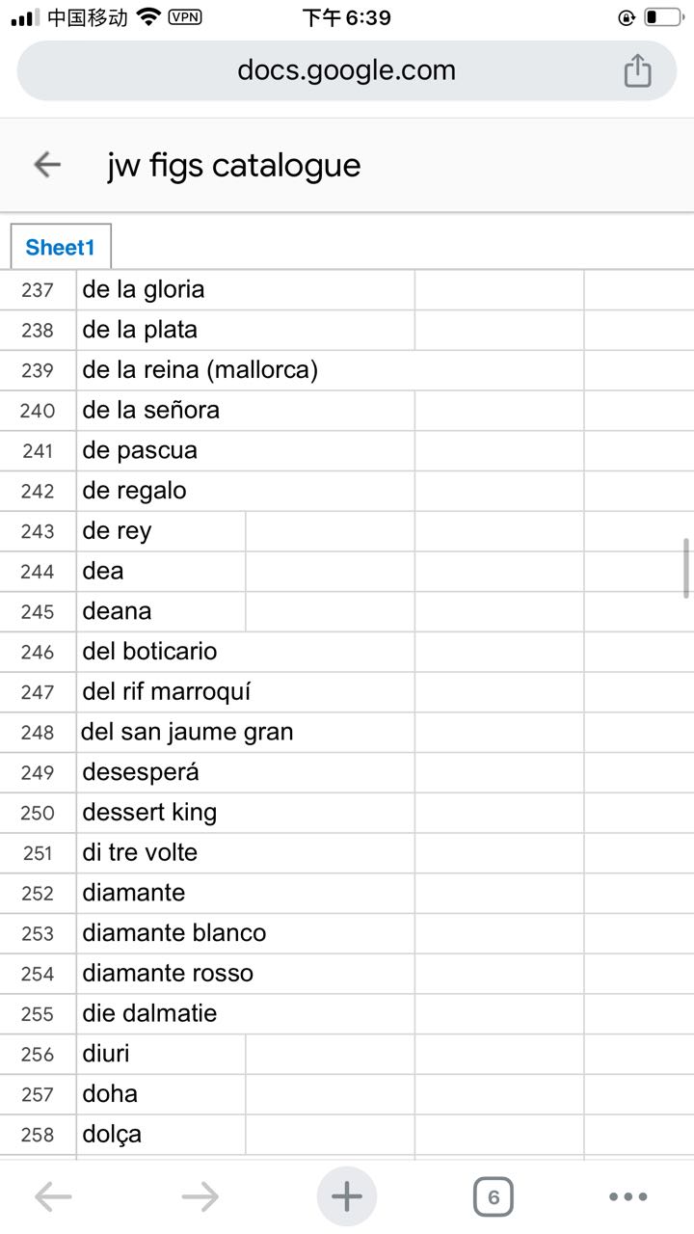694x1234 pixels.
Task: Tap browser back arrow in bottom toolbar
Action: pos(53,1197)
